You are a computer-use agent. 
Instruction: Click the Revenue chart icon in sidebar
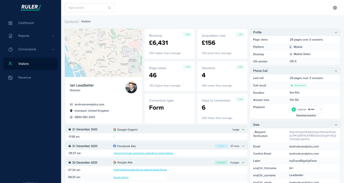point(10,78)
